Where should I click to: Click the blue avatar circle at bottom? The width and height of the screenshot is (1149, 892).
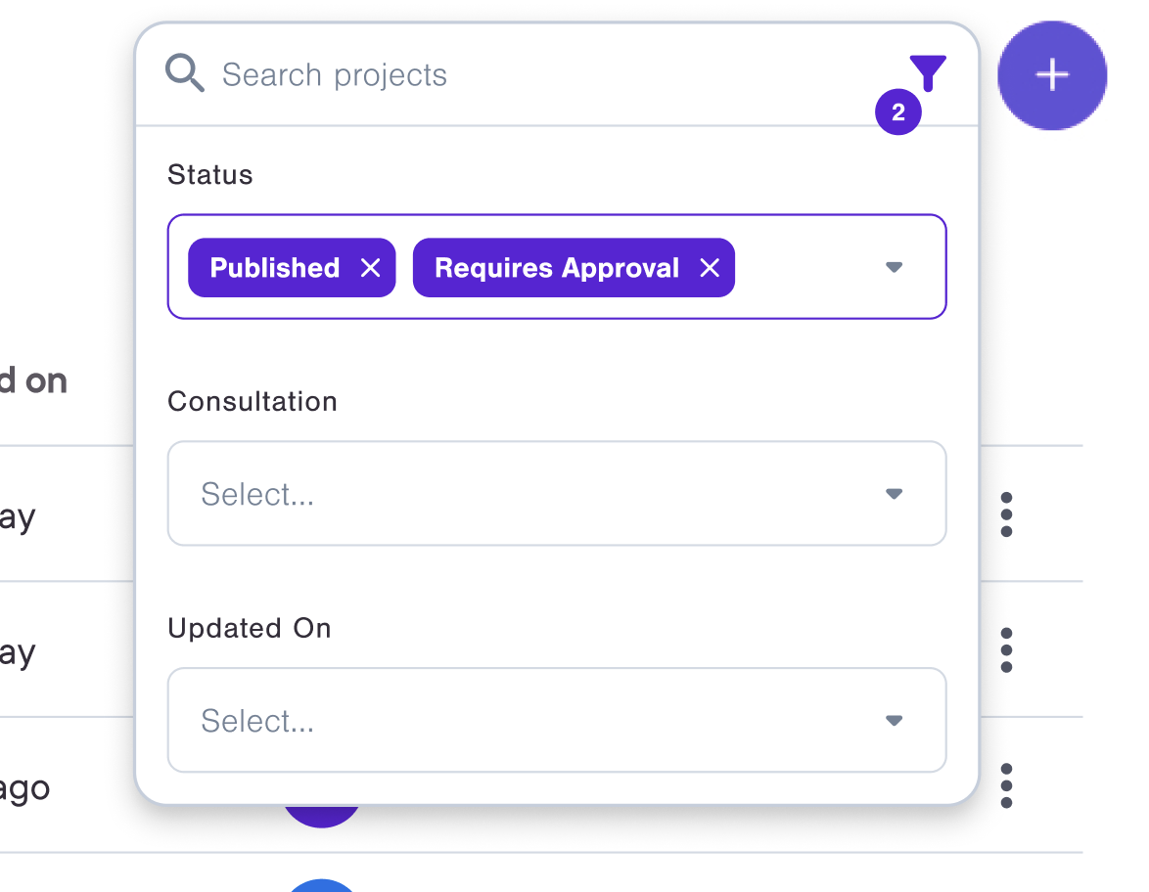point(321,885)
